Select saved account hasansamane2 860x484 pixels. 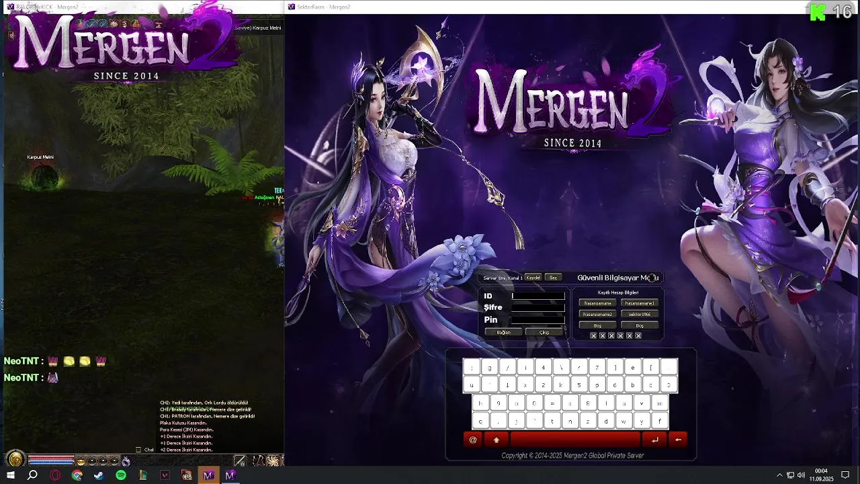pyautogui.click(x=597, y=315)
